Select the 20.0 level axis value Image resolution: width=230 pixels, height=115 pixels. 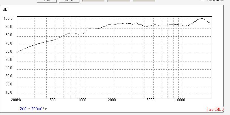click(x=9, y=84)
